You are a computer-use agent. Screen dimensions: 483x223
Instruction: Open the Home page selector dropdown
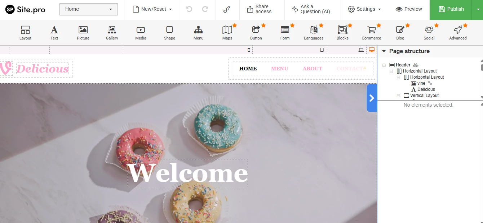[88, 9]
